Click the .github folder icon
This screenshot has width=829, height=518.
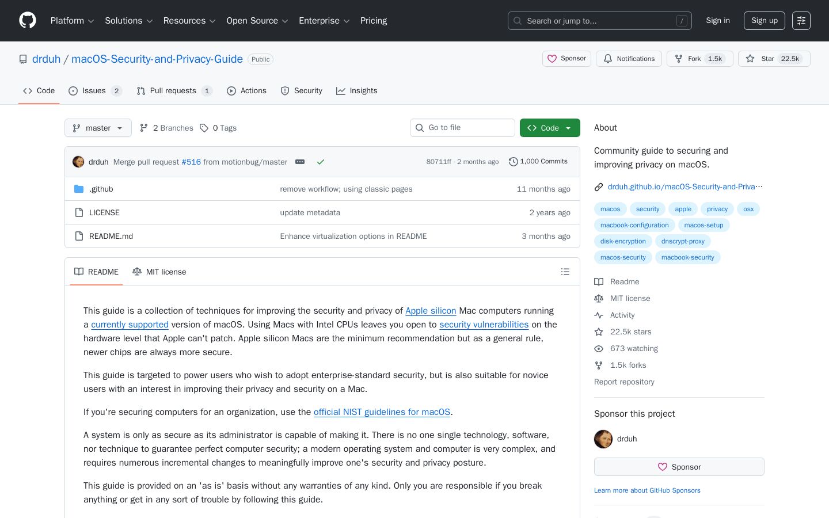[x=79, y=189]
